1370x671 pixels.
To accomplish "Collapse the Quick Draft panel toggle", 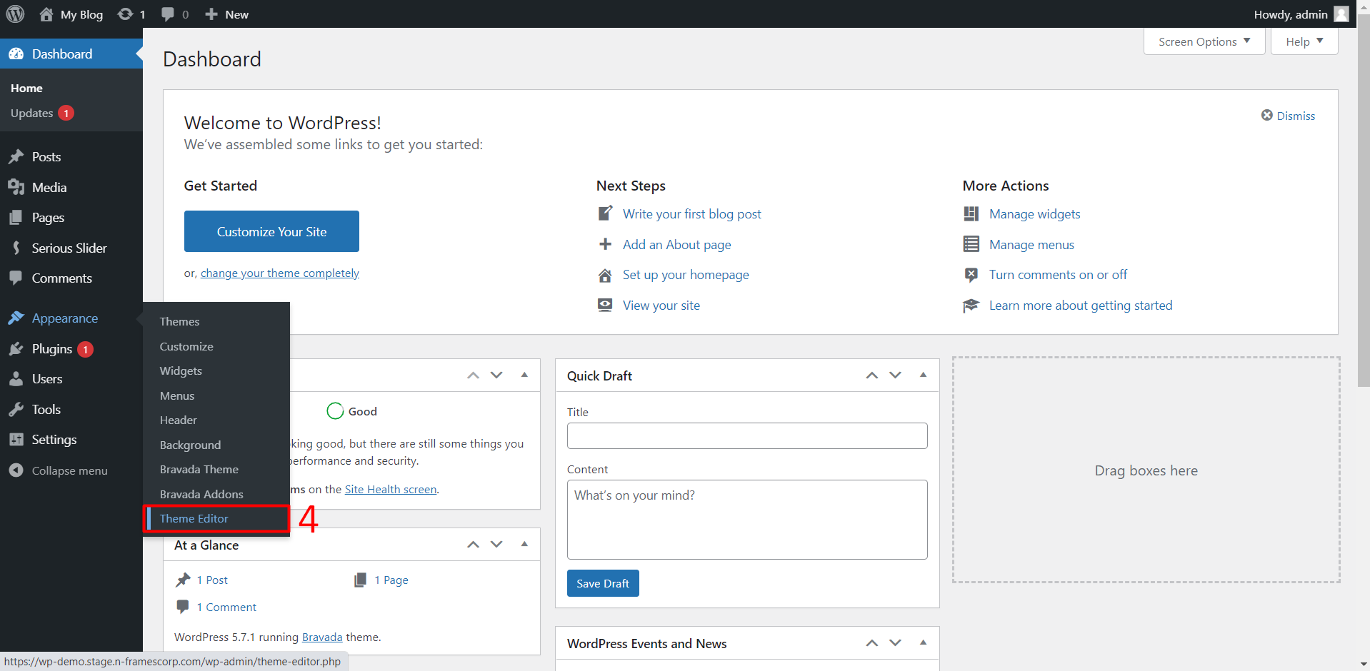I will [x=923, y=375].
